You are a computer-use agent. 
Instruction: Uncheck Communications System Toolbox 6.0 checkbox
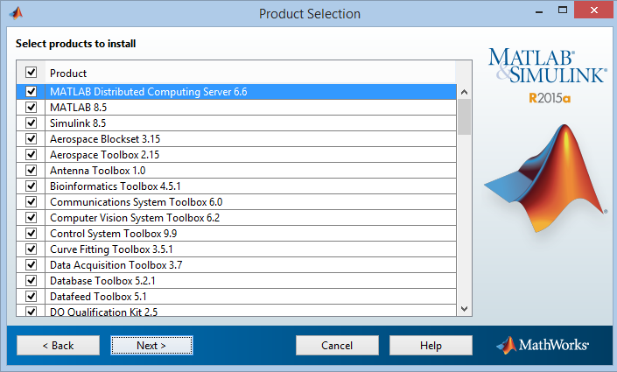tap(32, 201)
